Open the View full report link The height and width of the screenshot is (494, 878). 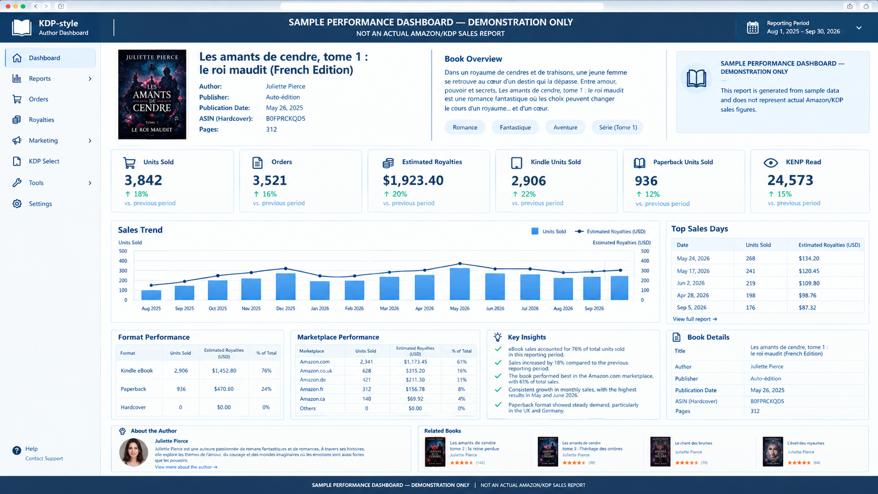coord(695,319)
